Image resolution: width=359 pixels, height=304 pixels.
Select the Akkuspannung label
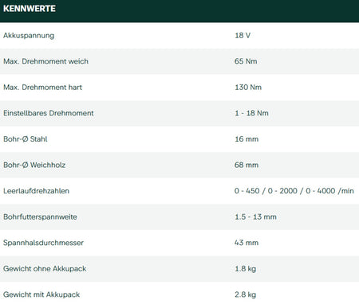(x=29, y=36)
